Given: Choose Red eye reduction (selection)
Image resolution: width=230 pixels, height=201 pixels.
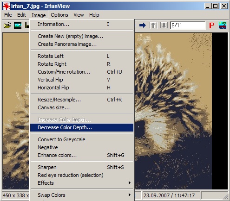Looking at the screenshot, I should [82, 175].
